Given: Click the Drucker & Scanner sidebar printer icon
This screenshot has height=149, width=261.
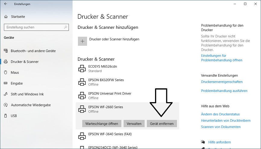Looking at the screenshot, I should 6,62.
